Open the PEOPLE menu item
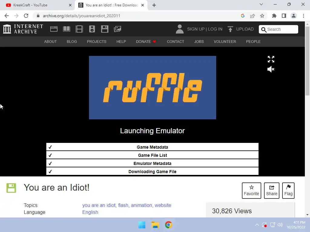The width and height of the screenshot is (310, 232). point(253,42)
